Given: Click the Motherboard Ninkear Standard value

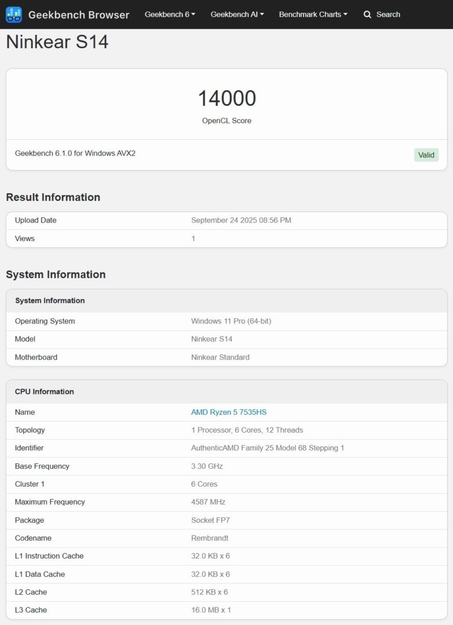Looking at the screenshot, I should 220,358.
